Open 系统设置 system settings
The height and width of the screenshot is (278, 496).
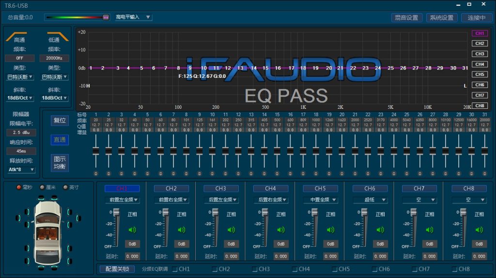(442, 18)
